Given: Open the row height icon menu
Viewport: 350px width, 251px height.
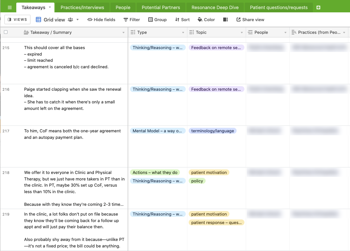Looking at the screenshot, I should coord(226,20).
